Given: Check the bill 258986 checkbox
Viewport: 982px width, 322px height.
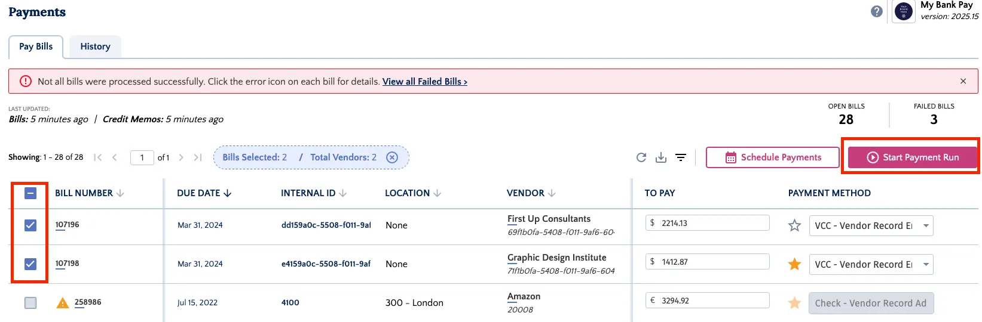Looking at the screenshot, I should (30, 303).
